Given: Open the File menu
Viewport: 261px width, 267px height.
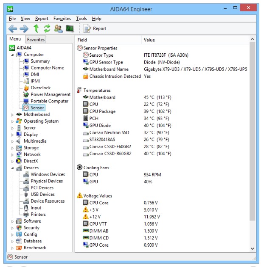Looking at the screenshot, I should click(12, 18).
